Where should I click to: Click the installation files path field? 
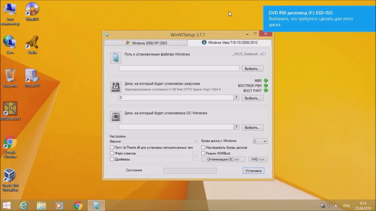pyautogui.click(x=179, y=68)
